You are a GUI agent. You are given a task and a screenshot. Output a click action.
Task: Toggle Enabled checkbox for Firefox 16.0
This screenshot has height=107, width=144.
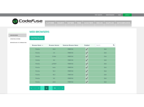click(87, 75)
